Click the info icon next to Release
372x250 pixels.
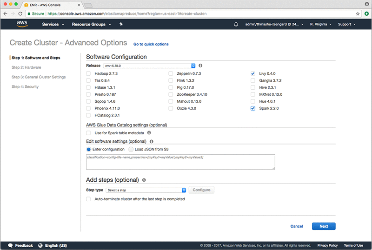click(x=200, y=66)
